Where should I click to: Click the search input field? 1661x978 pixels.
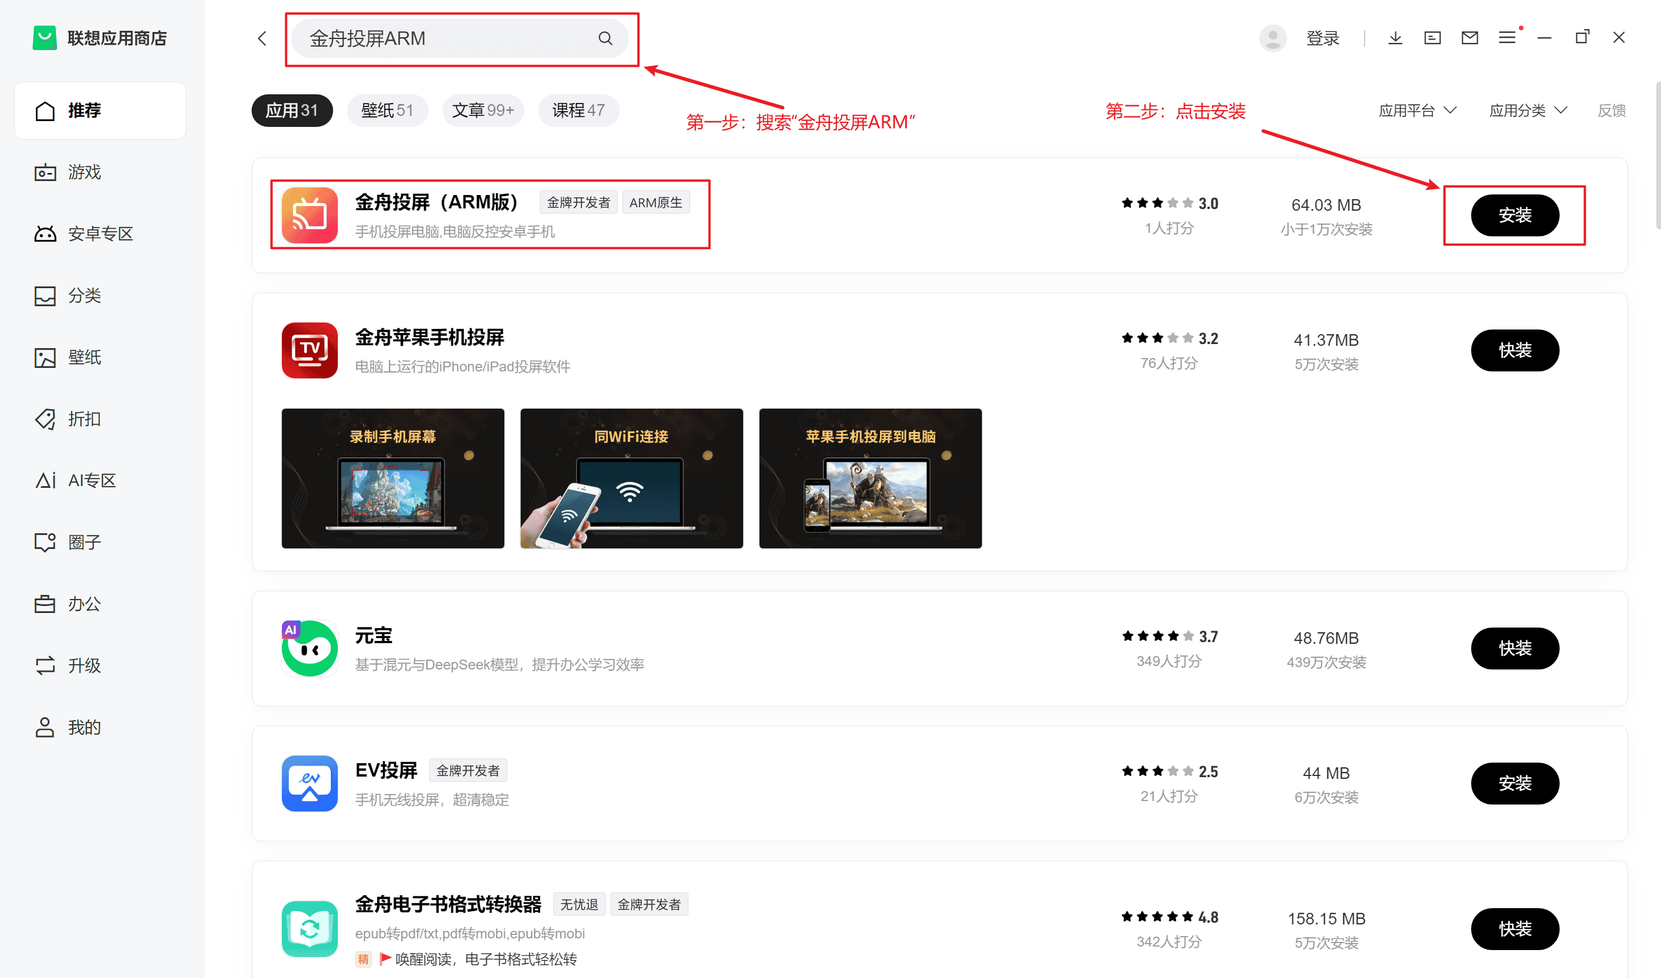(x=460, y=38)
